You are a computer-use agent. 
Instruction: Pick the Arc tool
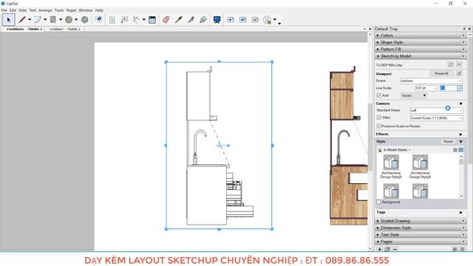click(x=38, y=20)
